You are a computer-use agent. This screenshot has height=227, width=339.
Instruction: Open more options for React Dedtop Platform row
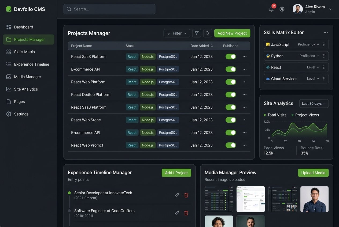coord(245,94)
